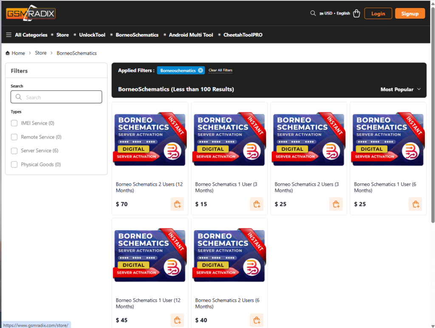The height and width of the screenshot is (328, 435).
Task: Add Borneo Schematics 1 User (12 Months) to cart
Action: click(x=177, y=320)
